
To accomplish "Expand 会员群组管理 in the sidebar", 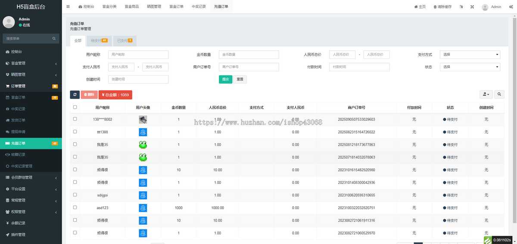I will tap(31, 177).
